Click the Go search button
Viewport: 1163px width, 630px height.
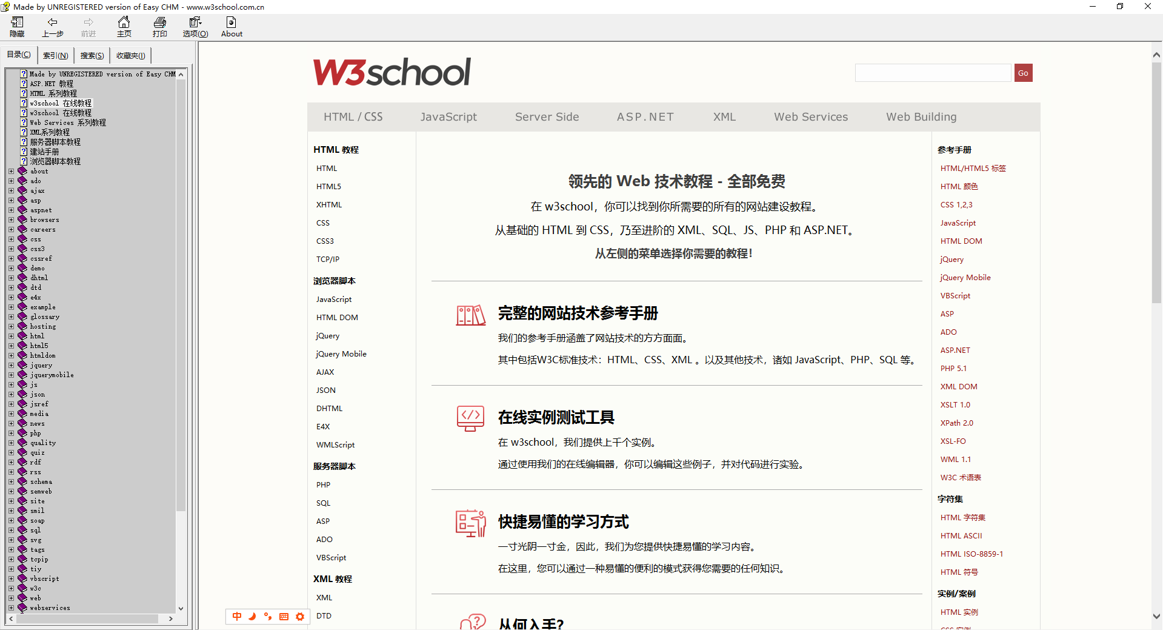tap(1023, 73)
